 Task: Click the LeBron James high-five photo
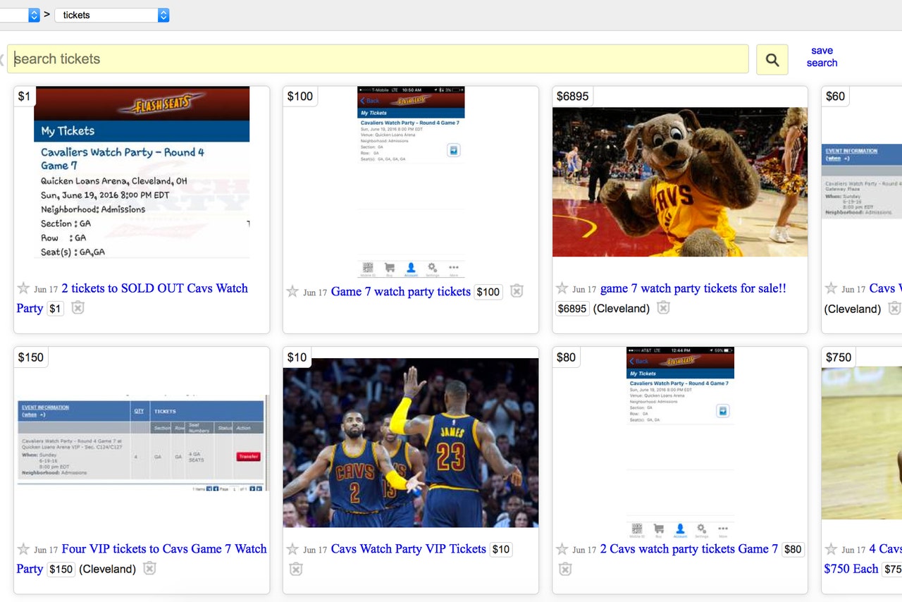click(x=411, y=443)
